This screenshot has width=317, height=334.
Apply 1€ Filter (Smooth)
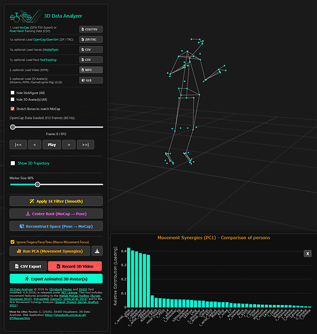click(56, 201)
